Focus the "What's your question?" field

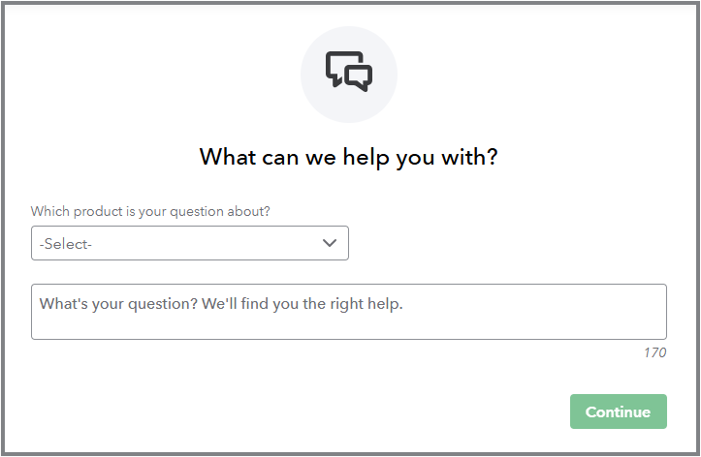click(348, 312)
